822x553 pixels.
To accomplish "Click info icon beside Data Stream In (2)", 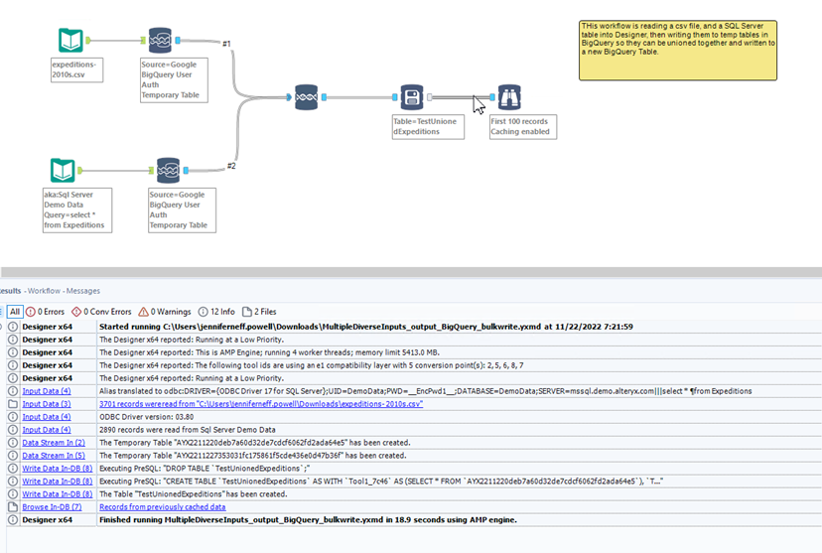I will pyautogui.click(x=13, y=443).
